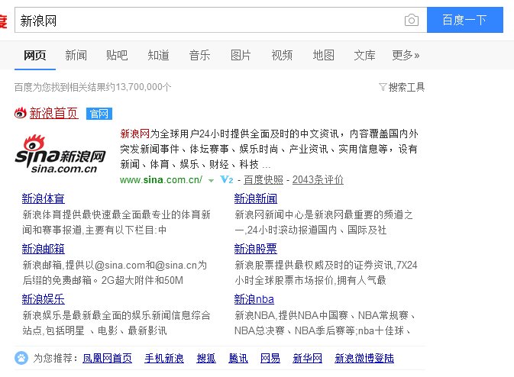514x377 pixels.
Task: Click the Sina eye logo beside 新浪首页
Action: coord(21,114)
